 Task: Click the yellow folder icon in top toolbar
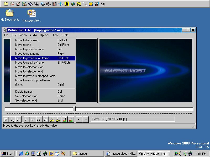pos(6,4)
